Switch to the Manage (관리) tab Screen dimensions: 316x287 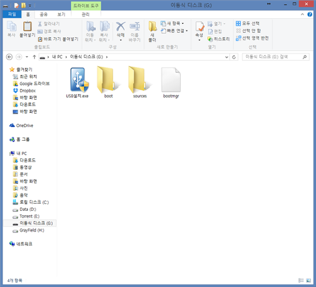point(85,15)
